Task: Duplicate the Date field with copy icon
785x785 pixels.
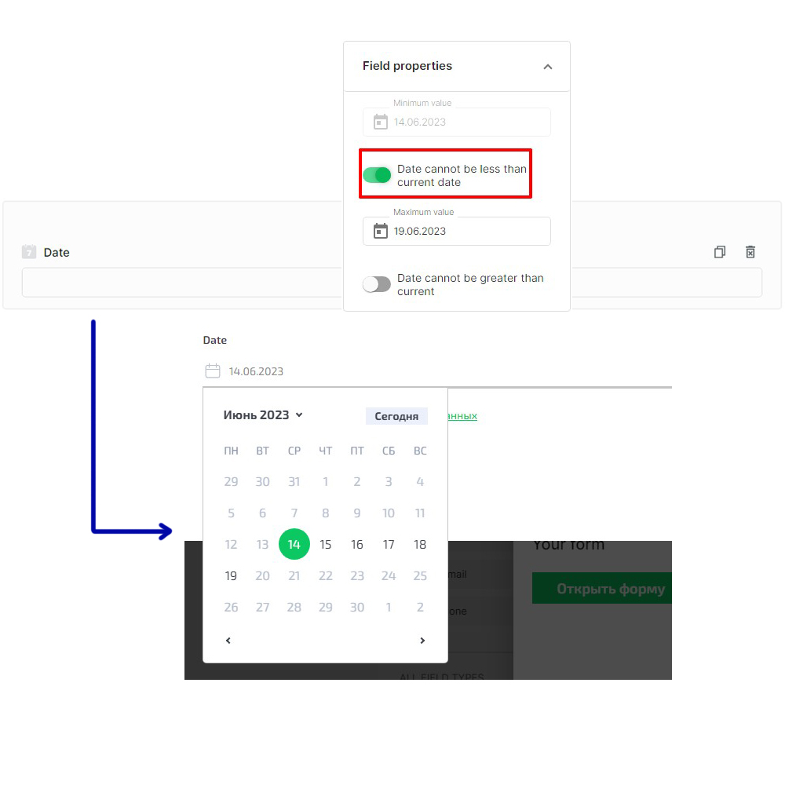Action: [719, 252]
